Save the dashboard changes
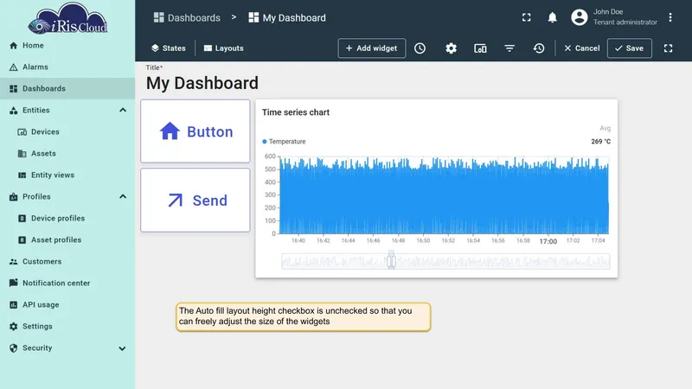The image size is (692, 389). tap(630, 48)
